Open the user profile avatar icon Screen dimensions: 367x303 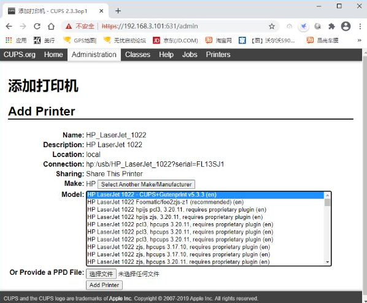pyautogui.click(x=346, y=26)
